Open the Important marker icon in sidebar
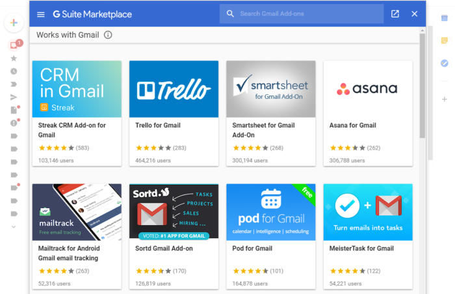Image resolution: width=455 pixels, height=294 pixels. (x=14, y=85)
